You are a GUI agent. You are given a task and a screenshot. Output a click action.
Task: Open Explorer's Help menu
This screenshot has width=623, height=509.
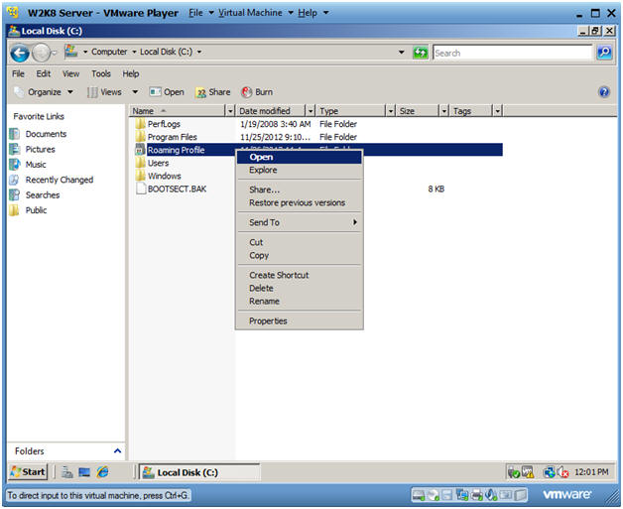(x=131, y=73)
